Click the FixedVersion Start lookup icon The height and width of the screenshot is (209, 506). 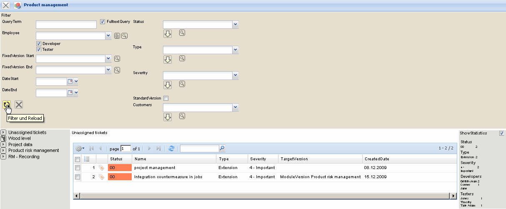point(117,59)
